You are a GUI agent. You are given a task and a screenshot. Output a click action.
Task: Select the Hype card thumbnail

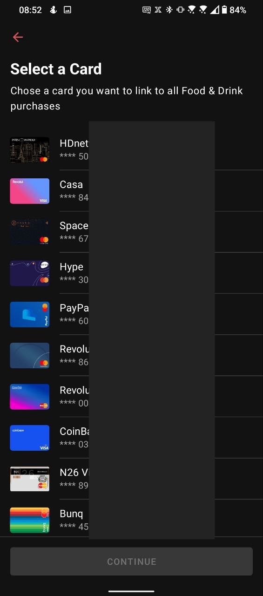(30, 273)
